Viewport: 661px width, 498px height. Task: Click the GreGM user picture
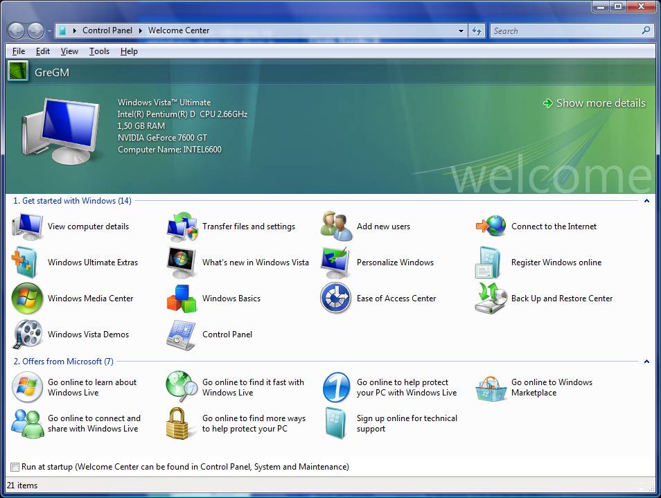pos(18,71)
